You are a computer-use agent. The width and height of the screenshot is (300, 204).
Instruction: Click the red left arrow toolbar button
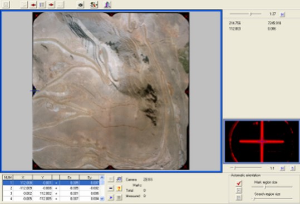coord(33,5)
